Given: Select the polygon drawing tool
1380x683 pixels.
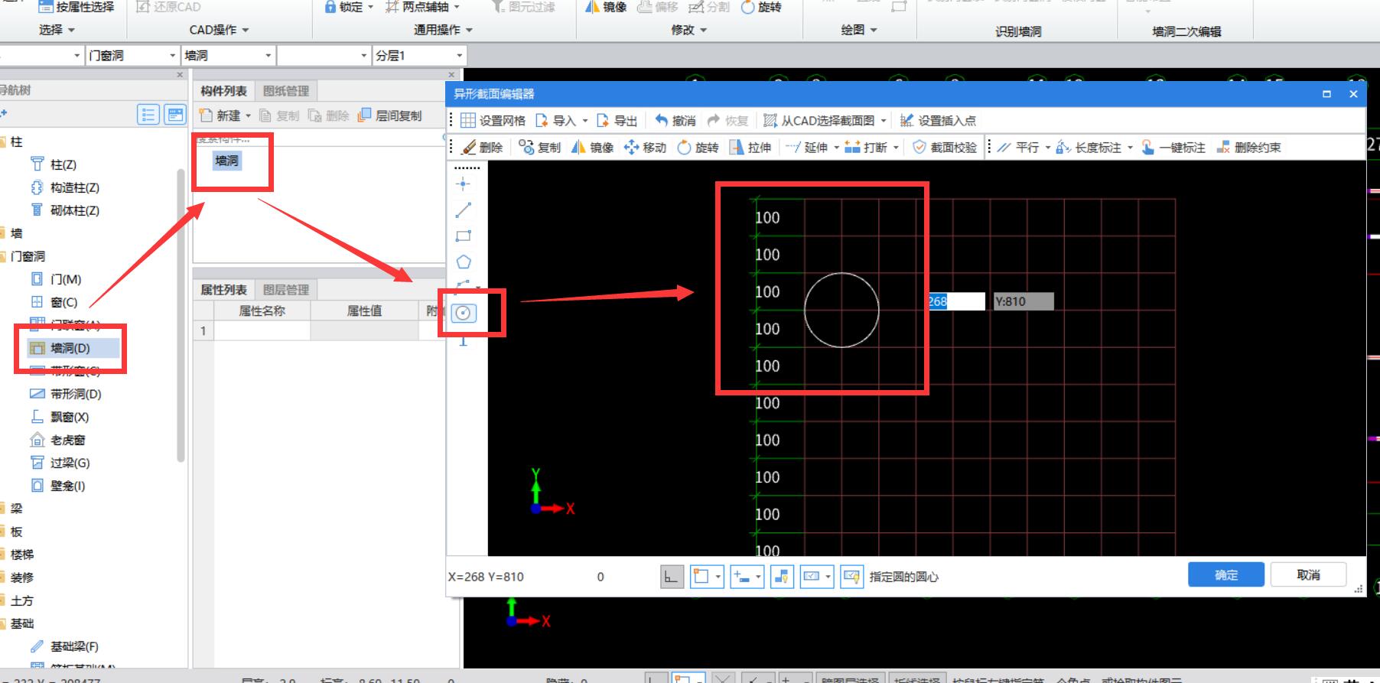Looking at the screenshot, I should (x=463, y=262).
